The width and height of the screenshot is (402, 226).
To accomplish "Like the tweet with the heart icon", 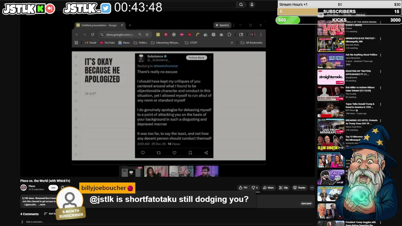I will pos(174,153).
